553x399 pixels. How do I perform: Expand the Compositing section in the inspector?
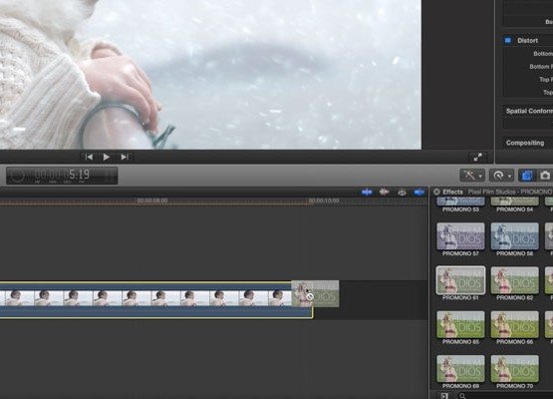pyautogui.click(x=525, y=143)
